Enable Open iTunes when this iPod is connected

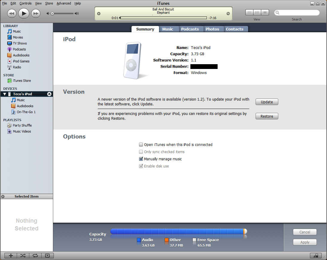click(x=141, y=144)
